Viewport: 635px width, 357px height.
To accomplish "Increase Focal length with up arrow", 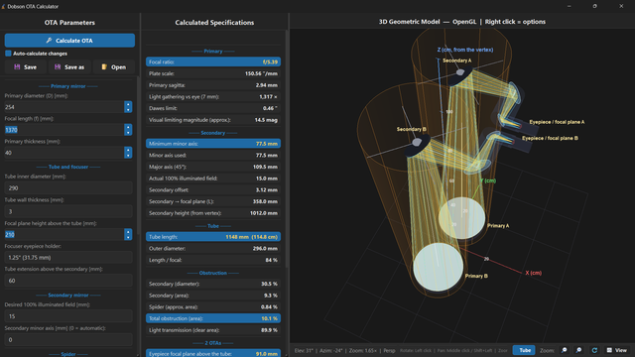I will [128, 127].
